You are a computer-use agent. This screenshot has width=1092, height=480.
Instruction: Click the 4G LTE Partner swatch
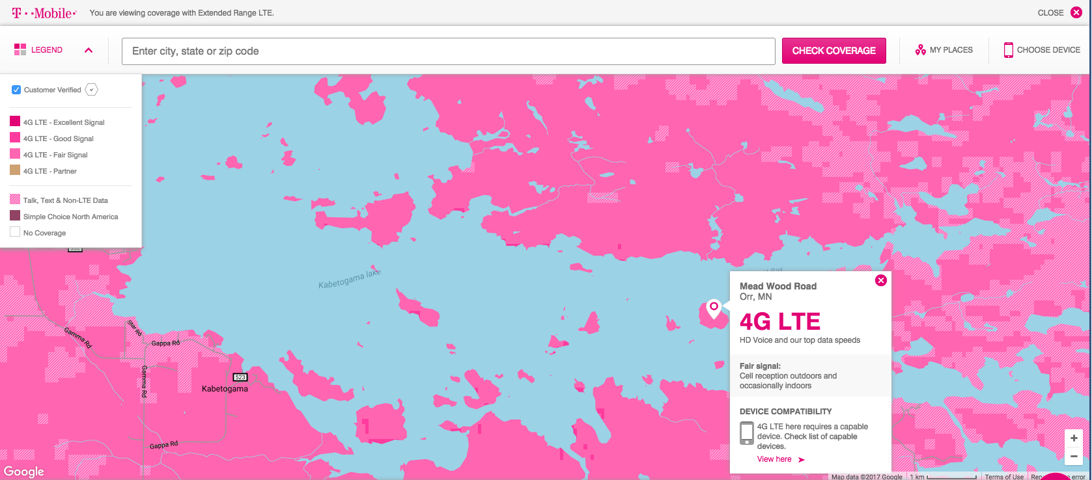click(x=15, y=170)
